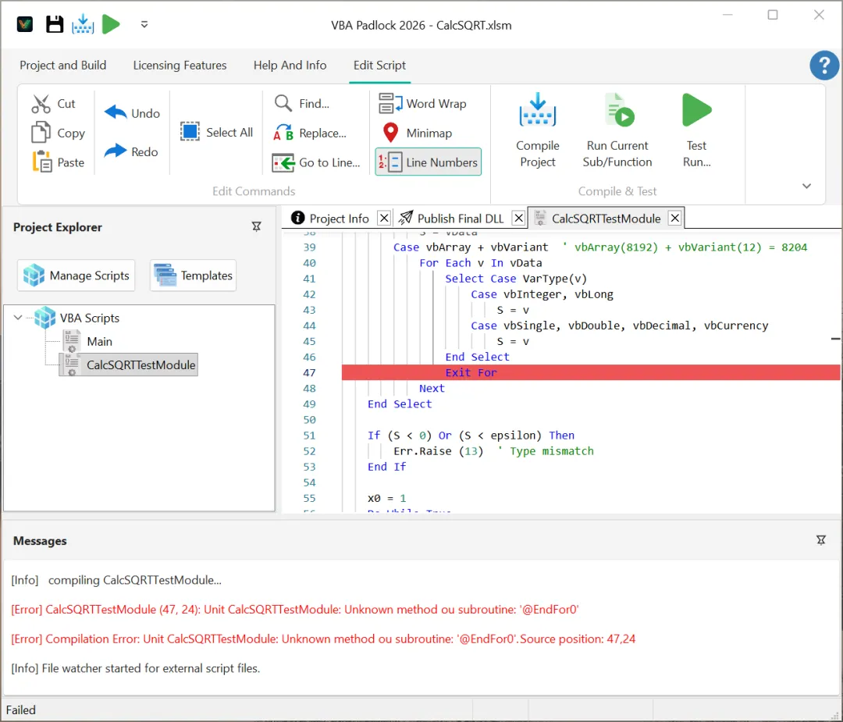
Task: Toggle Line Numbers off
Action: pos(428,162)
